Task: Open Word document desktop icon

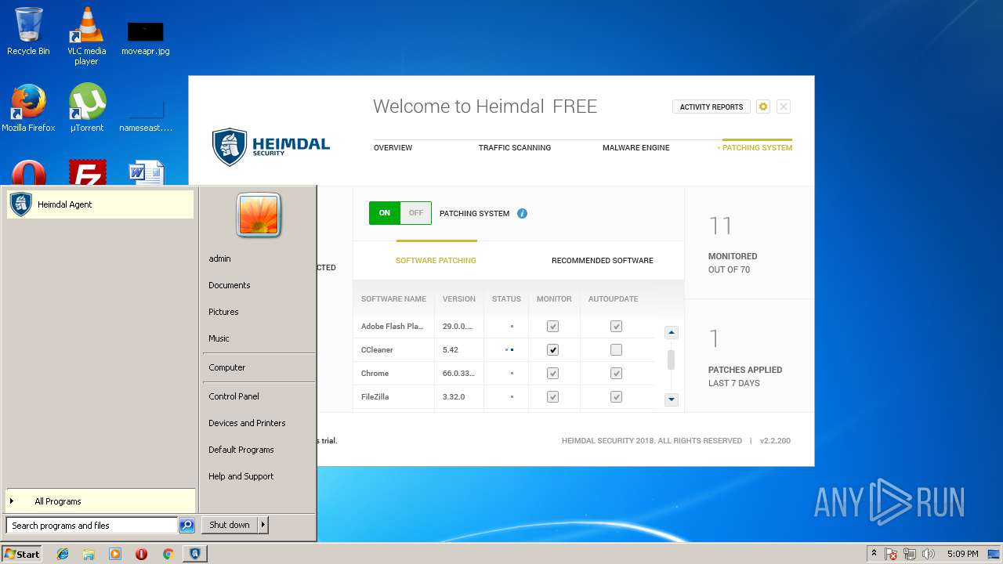Action: click(x=146, y=173)
